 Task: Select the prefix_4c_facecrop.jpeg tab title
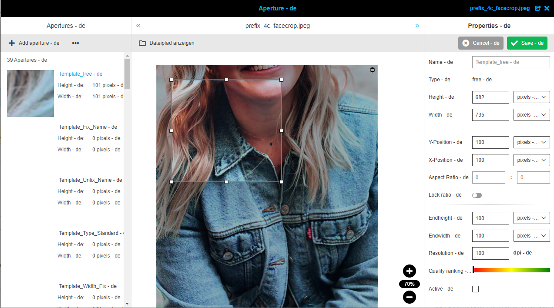click(x=277, y=26)
